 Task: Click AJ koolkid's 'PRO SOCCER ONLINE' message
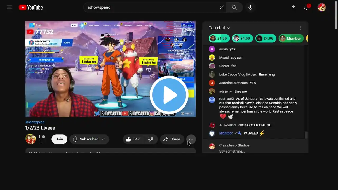click(254, 125)
